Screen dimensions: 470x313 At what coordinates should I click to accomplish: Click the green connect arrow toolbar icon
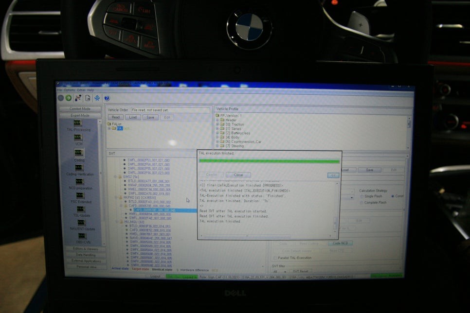tap(69, 98)
